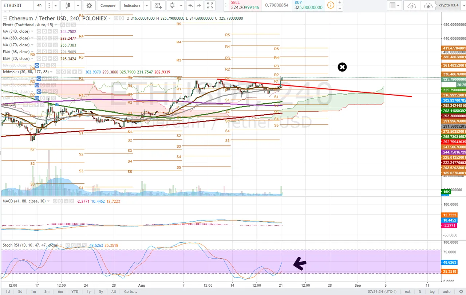466x295 pixels.
Task: Select the 5y time range
Action: coord(101,291)
